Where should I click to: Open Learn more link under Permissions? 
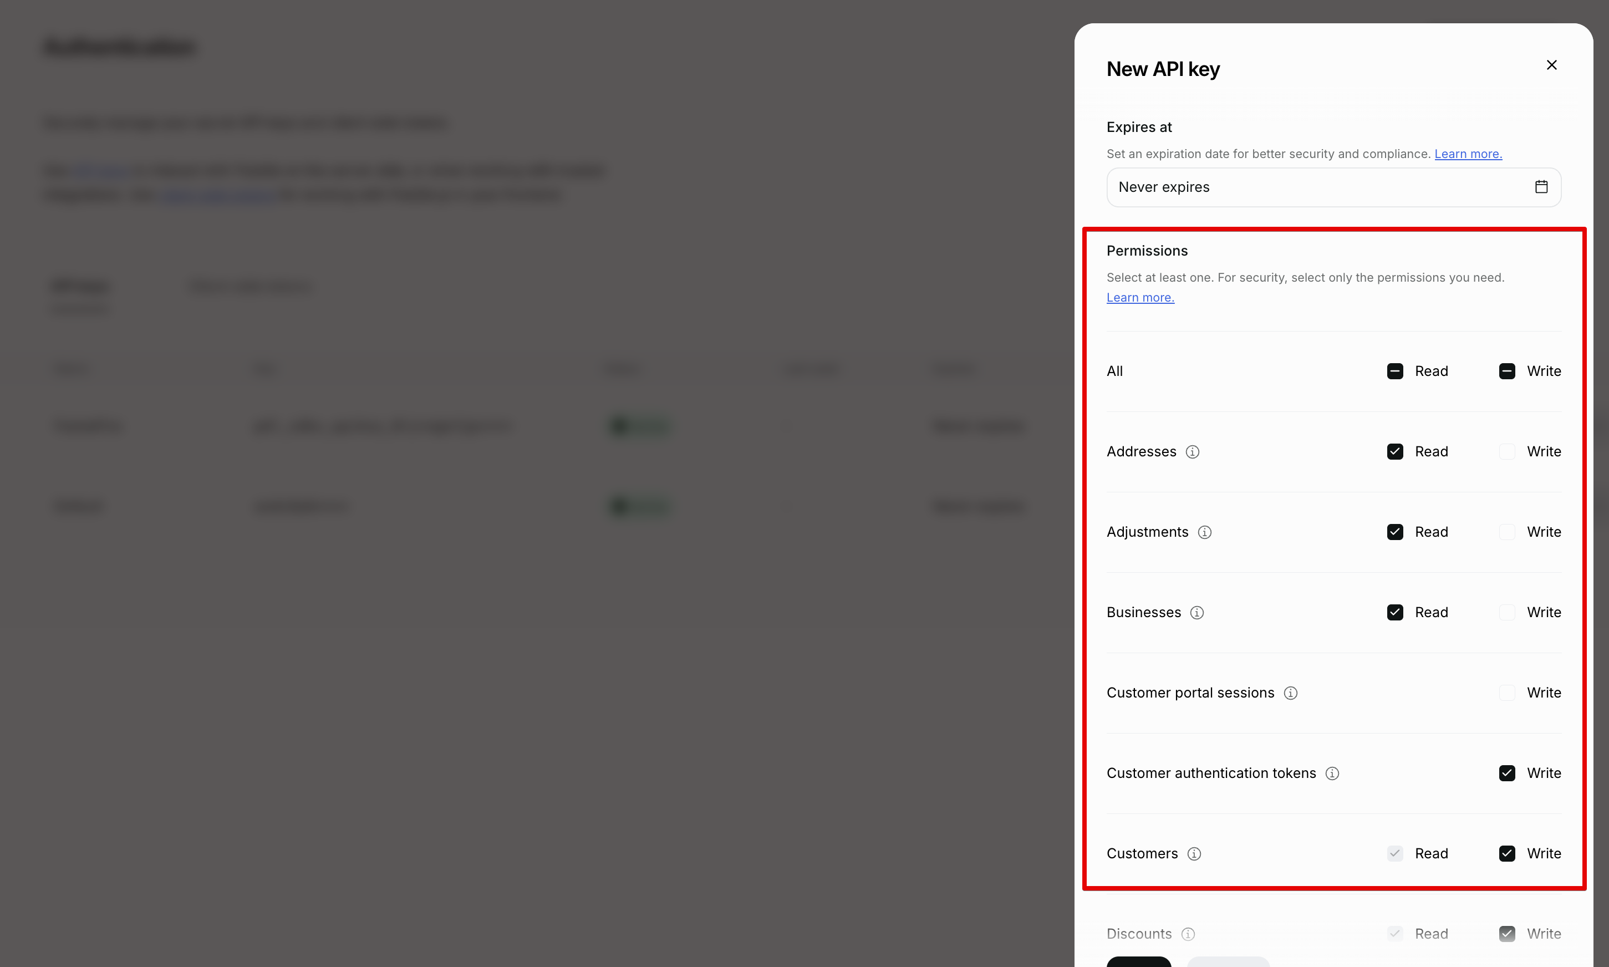tap(1140, 297)
